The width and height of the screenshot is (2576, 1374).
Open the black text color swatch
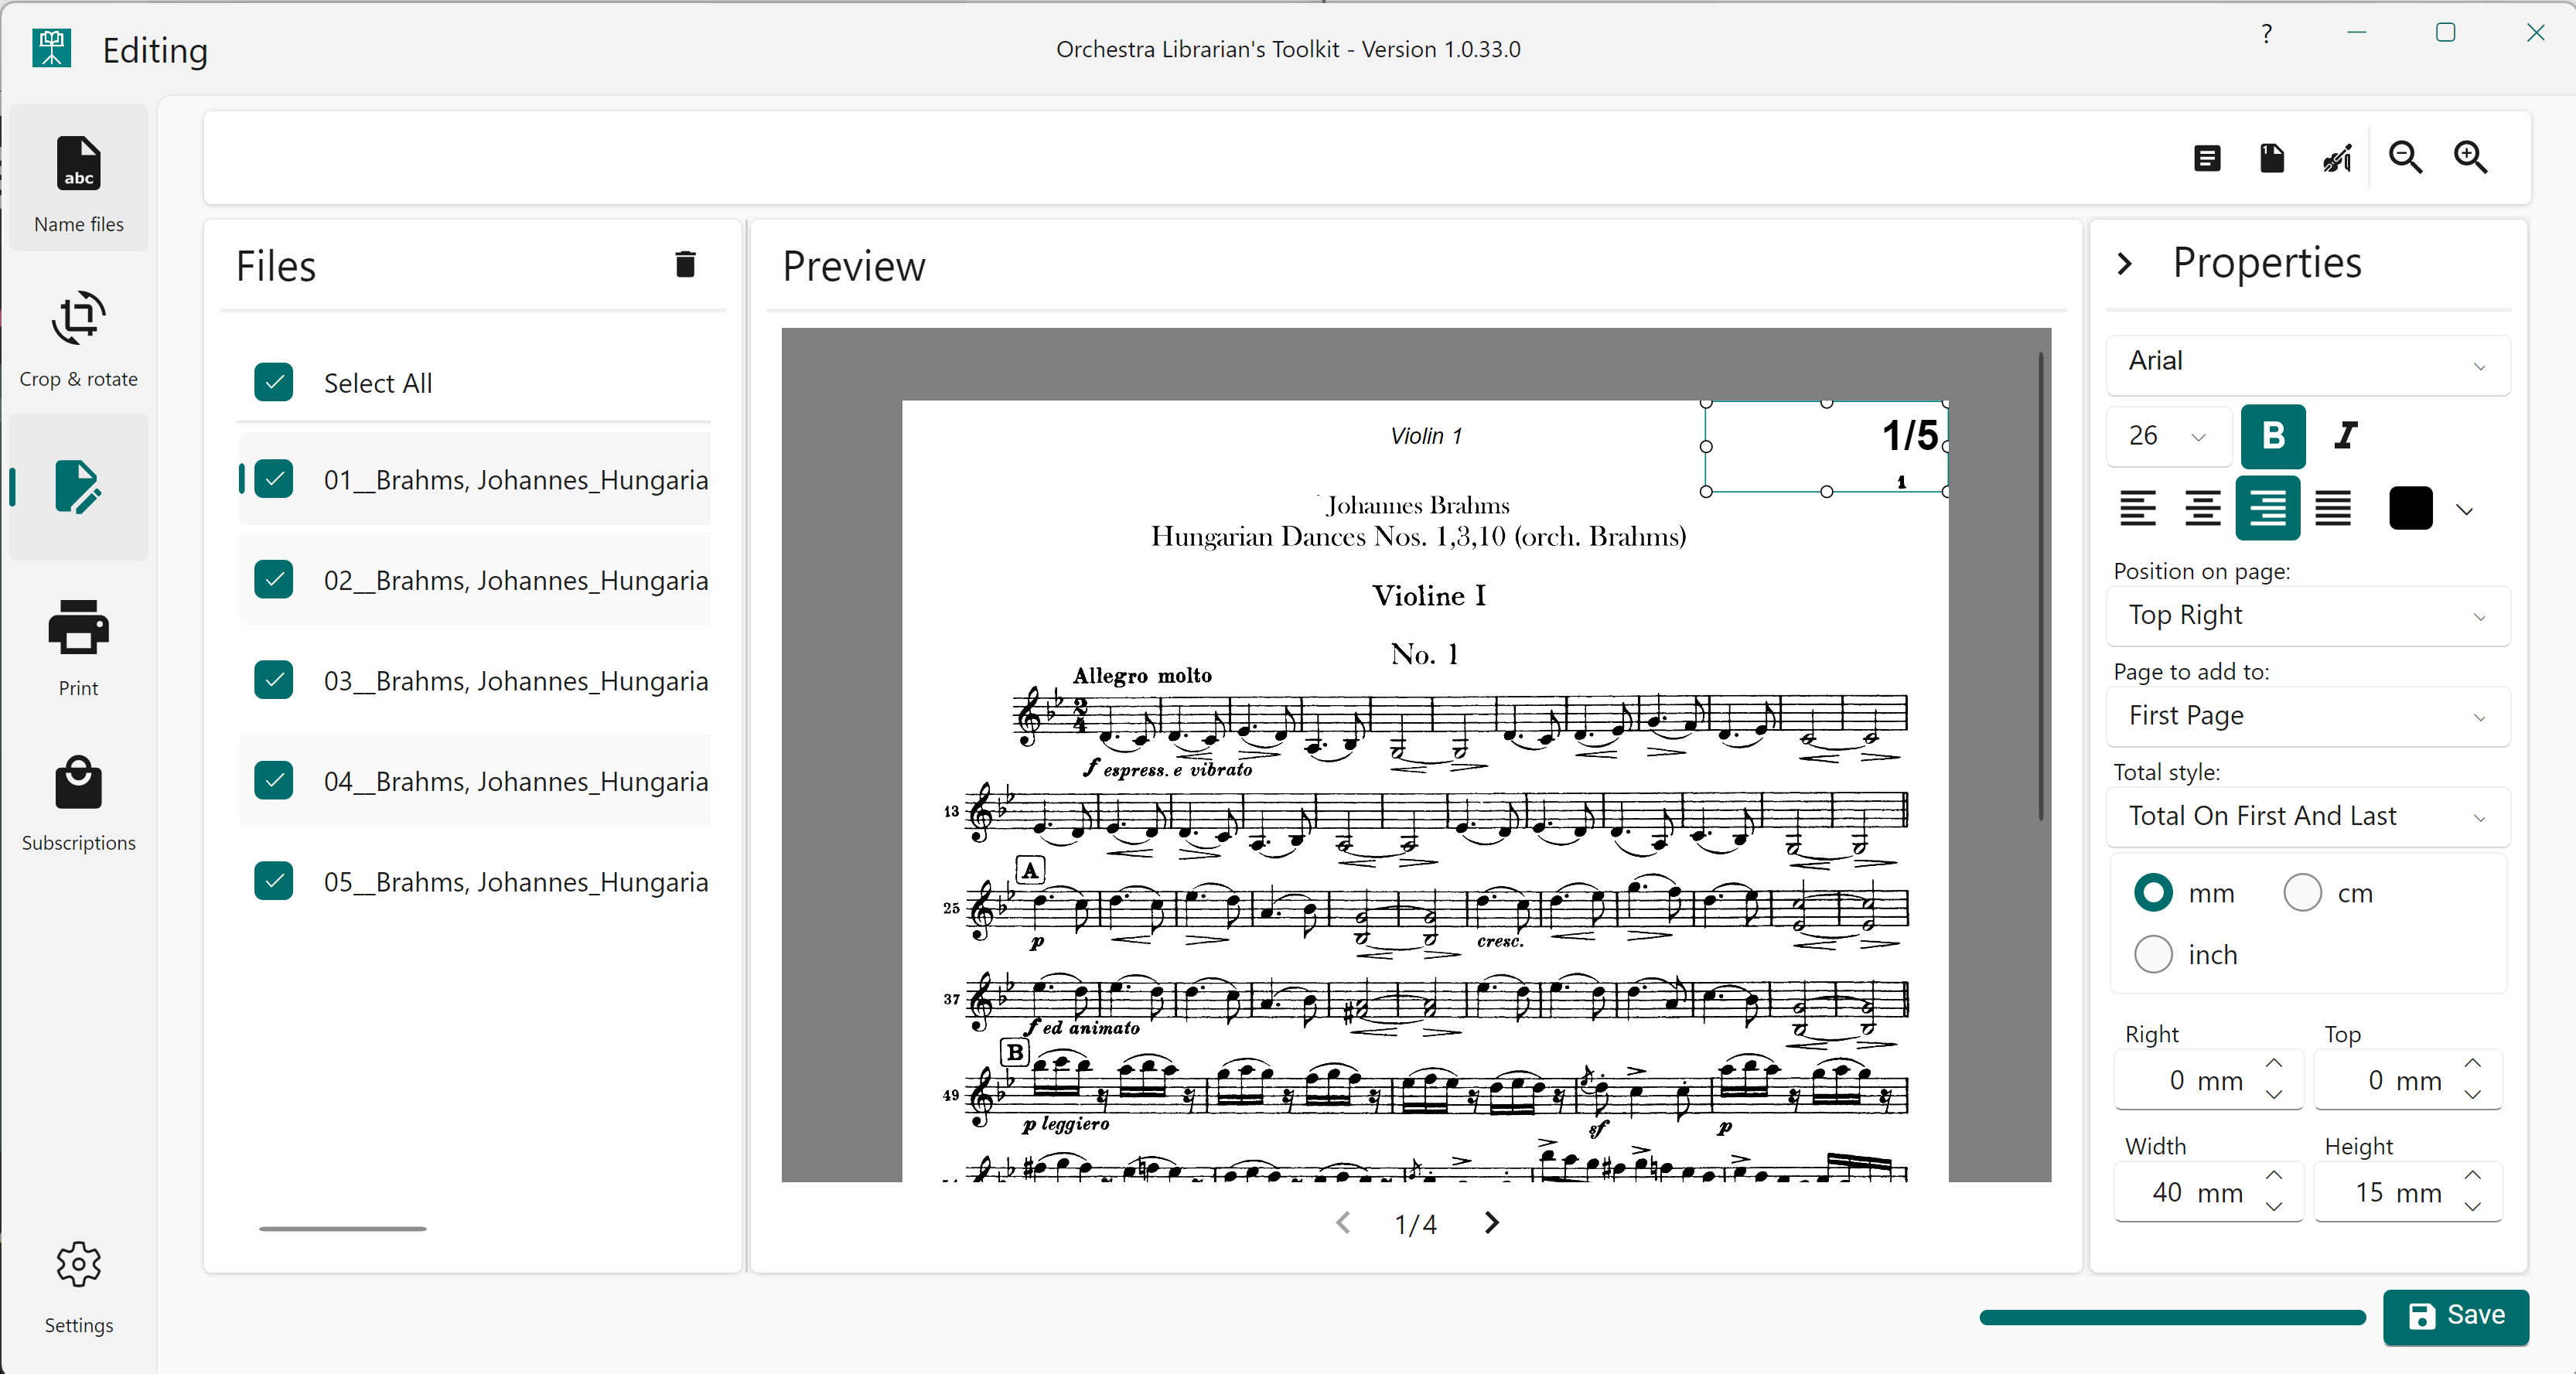tap(2410, 509)
